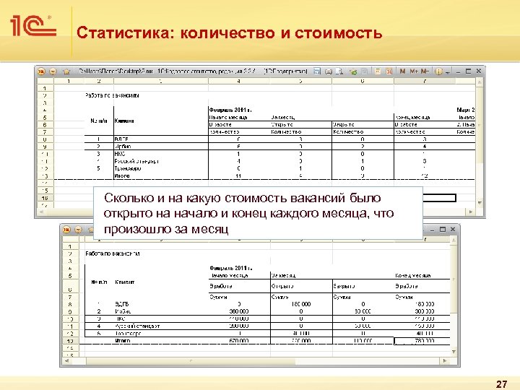Click the scroll right arrow in the bottom window
The image size is (520, 390).
(x=445, y=360)
